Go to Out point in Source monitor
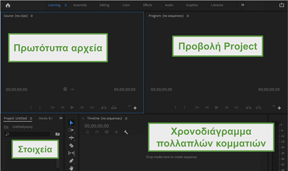The width and height of the screenshot is (288, 171). [x=92, y=108]
